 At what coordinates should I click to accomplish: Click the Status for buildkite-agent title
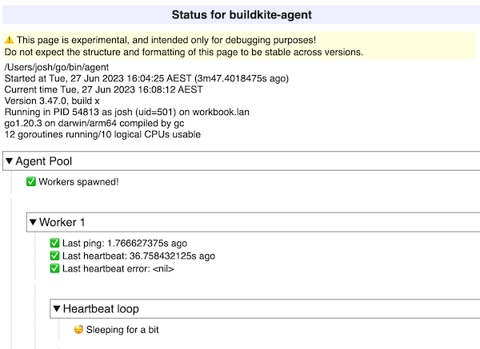tap(242, 14)
